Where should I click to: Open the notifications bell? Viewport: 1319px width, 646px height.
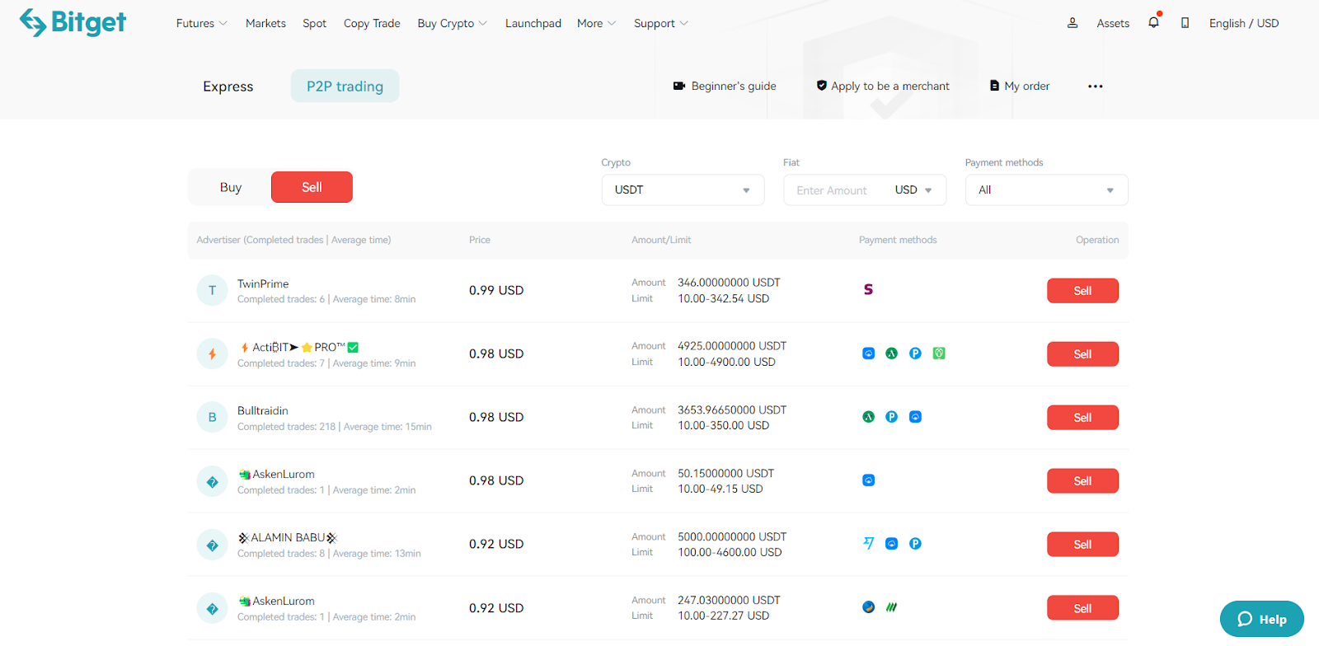click(x=1153, y=22)
